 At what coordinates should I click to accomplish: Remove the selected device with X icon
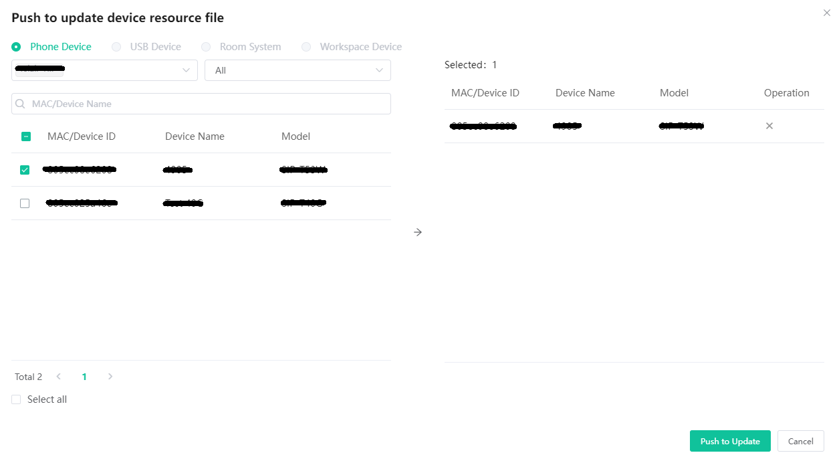pos(769,126)
